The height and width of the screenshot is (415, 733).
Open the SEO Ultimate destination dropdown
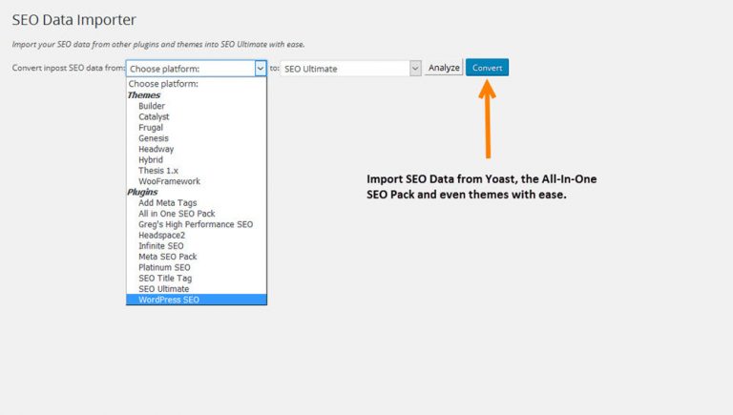351,69
